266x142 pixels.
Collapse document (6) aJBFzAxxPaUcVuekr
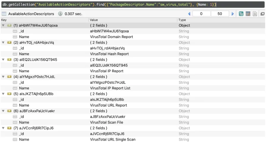(3, 111)
